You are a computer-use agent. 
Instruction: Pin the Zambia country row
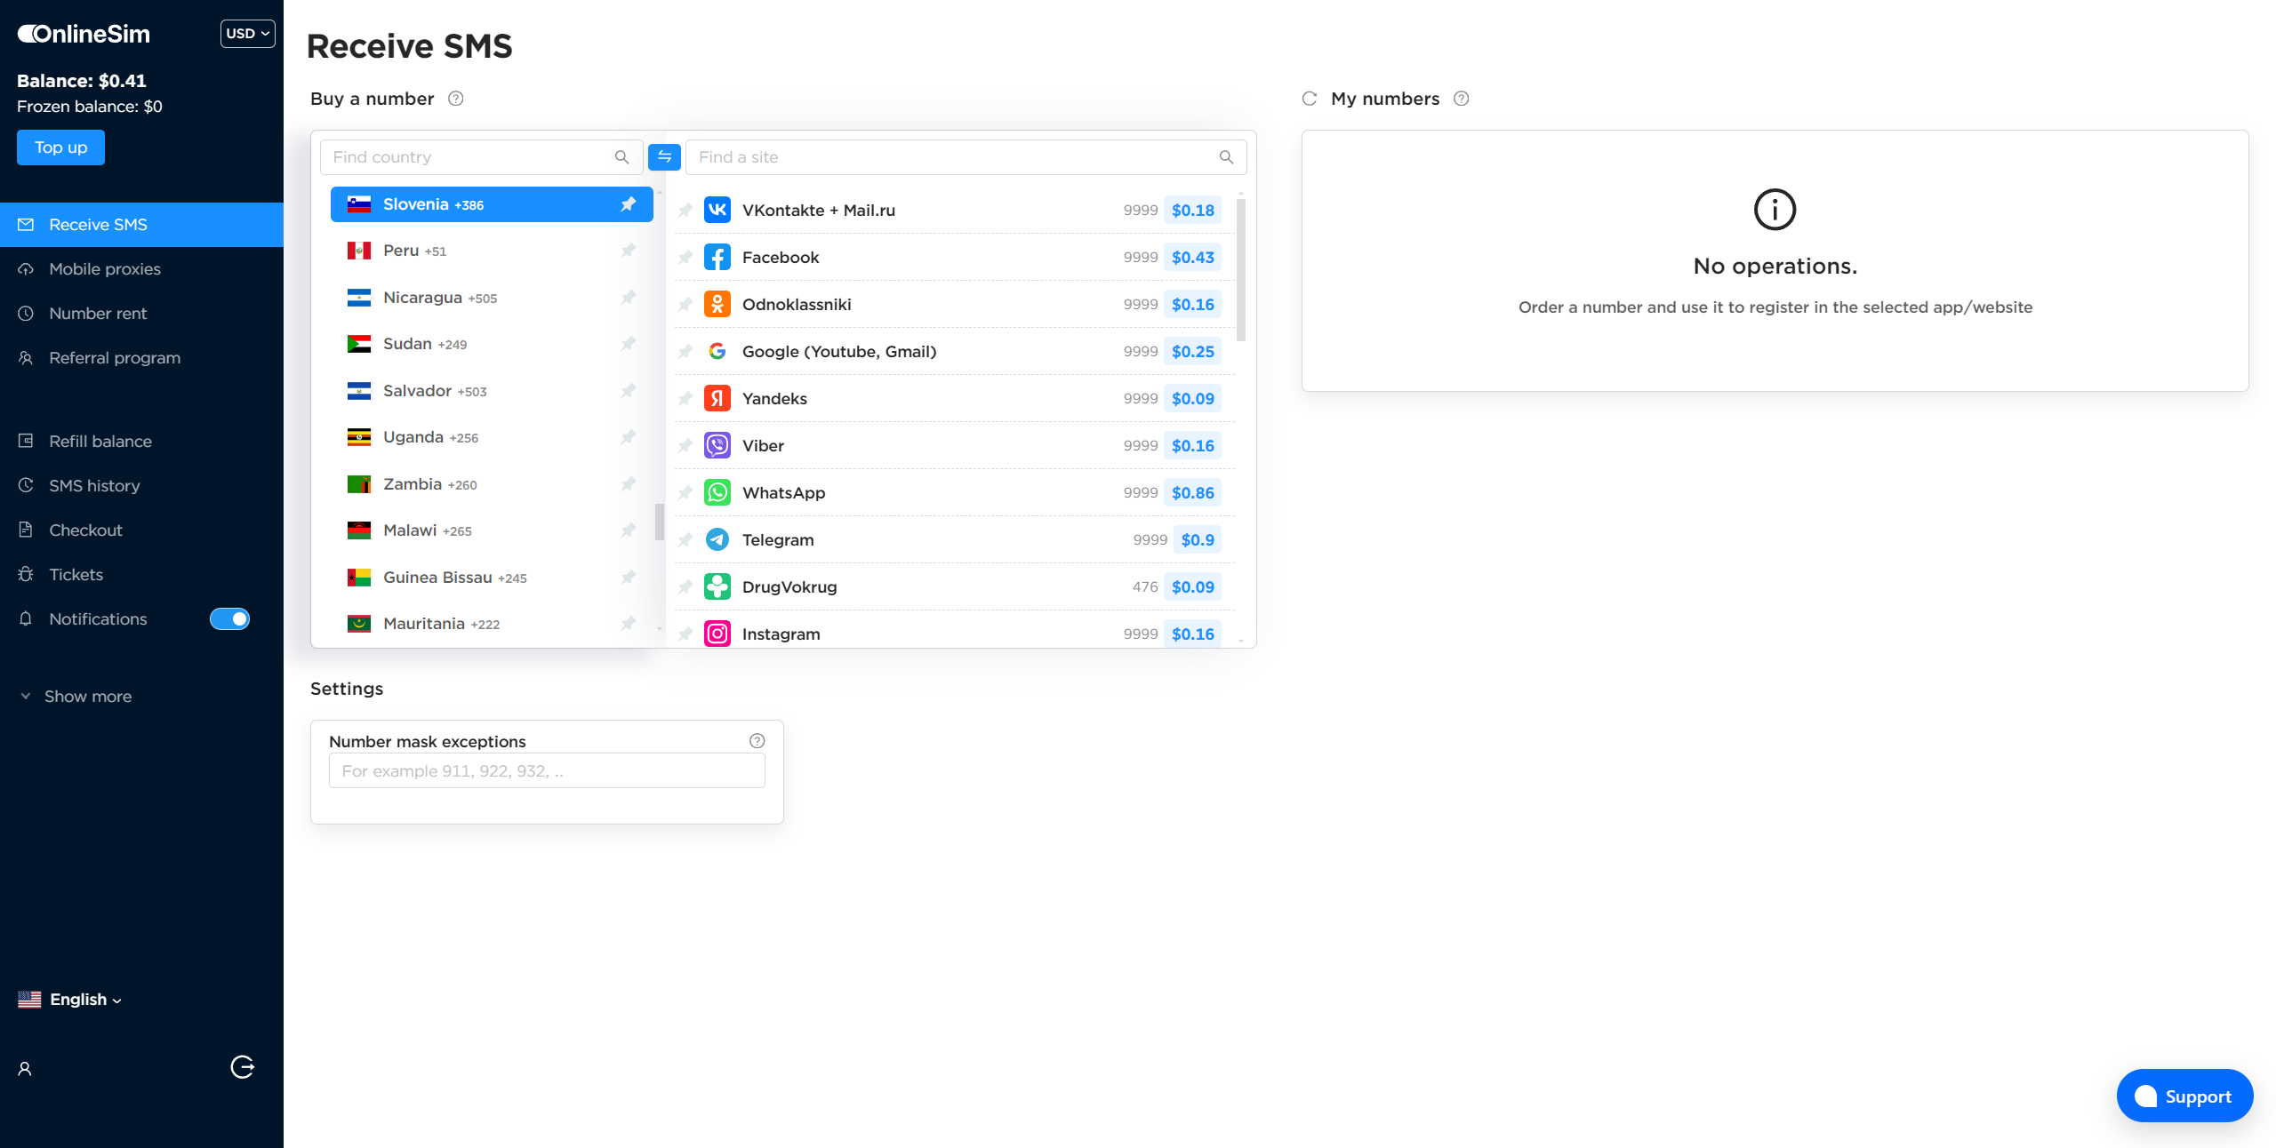coord(629,484)
